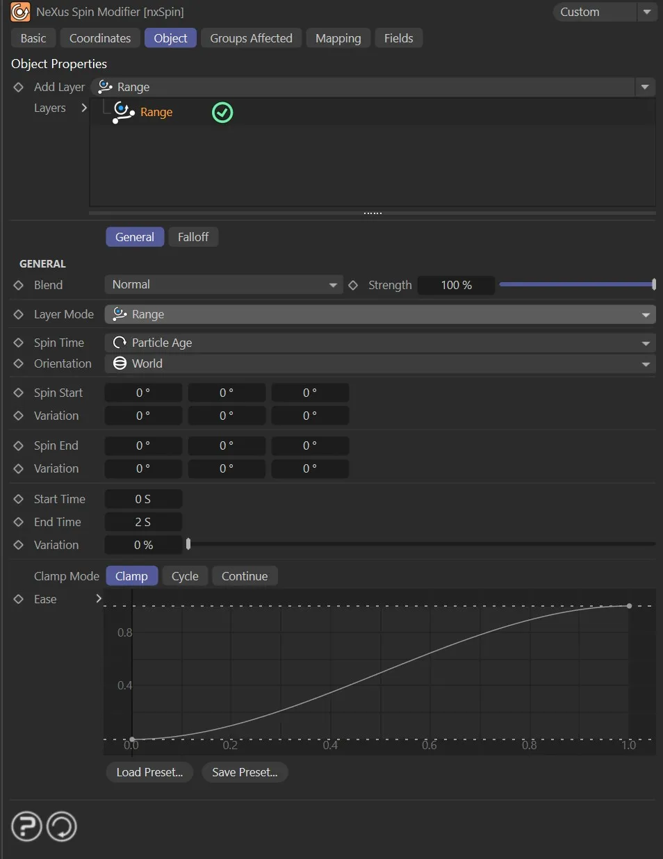Click the Range icon in the Add Layer field
Image resolution: width=663 pixels, height=859 pixels.
tap(105, 86)
